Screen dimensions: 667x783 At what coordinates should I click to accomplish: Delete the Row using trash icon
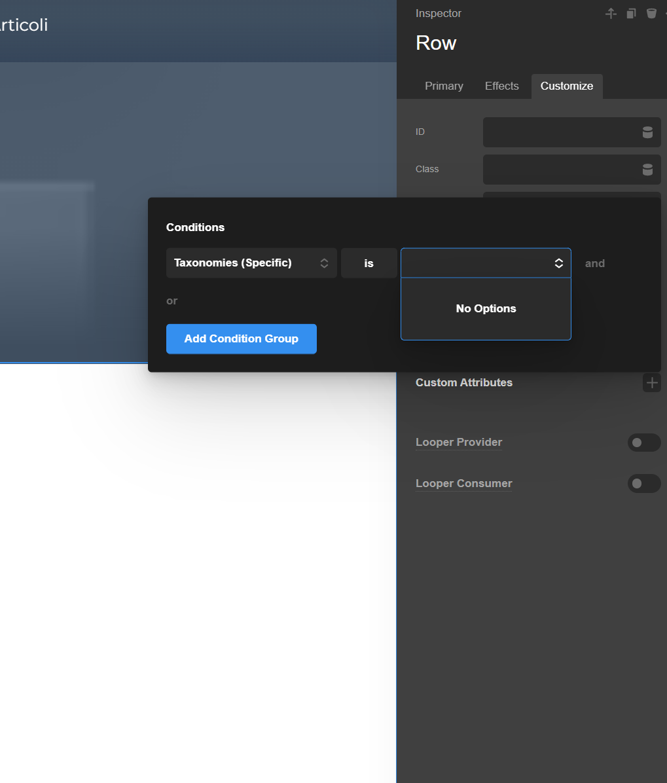[651, 14]
